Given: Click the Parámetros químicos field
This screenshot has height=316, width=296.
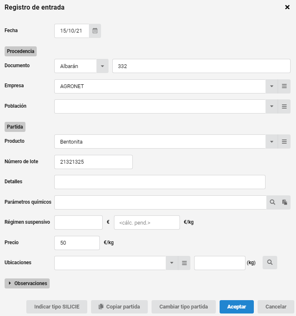Looking at the screenshot, I should [x=160, y=202].
